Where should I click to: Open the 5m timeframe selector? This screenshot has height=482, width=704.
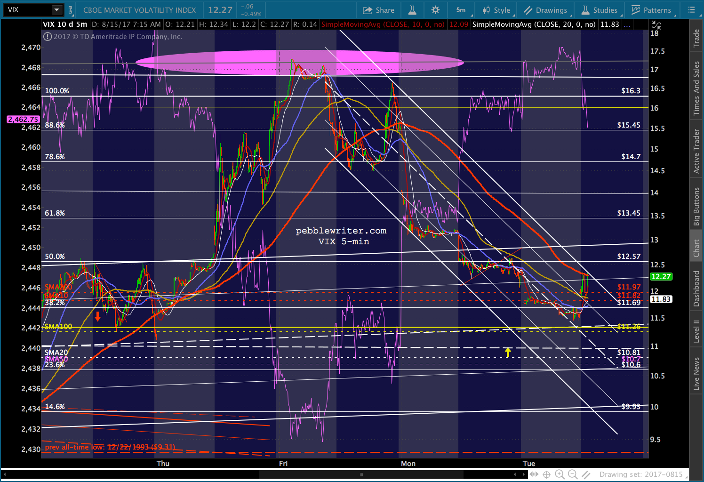tap(461, 10)
